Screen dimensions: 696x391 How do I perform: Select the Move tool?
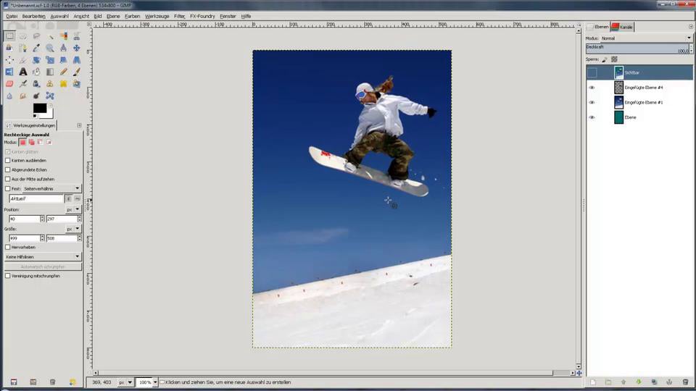pyautogui.click(x=76, y=48)
